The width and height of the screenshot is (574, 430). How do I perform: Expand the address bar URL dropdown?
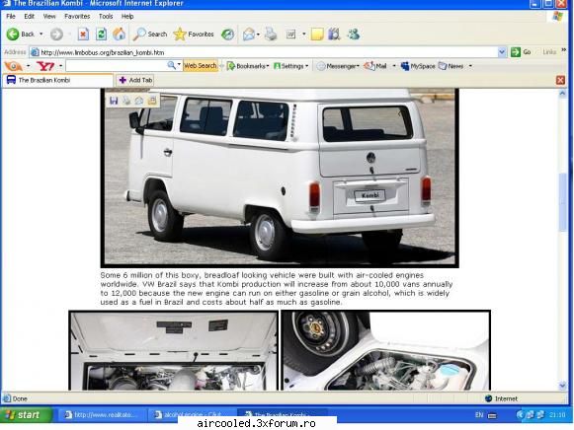coord(502,52)
